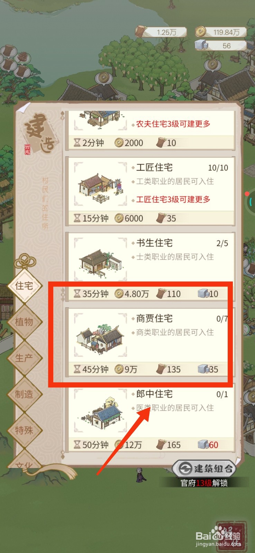Select the 住宅 category tab
The width and height of the screenshot is (255, 553).
pos(24,286)
